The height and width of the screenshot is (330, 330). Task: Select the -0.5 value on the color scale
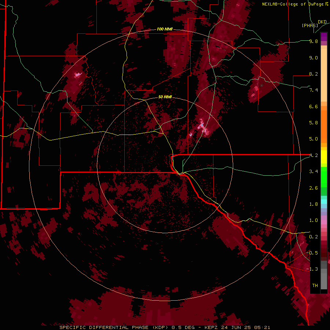pyautogui.click(x=312, y=253)
